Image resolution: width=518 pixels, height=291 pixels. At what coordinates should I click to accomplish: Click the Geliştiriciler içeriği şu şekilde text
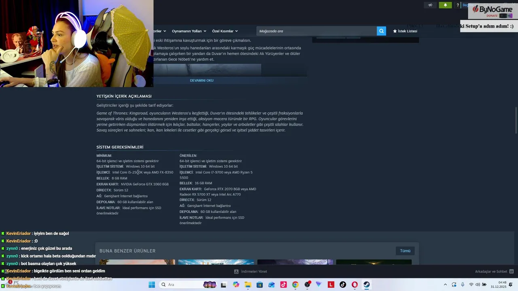[135, 105]
